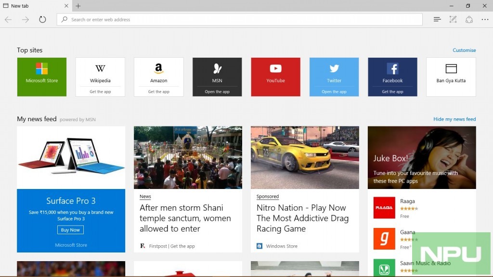Screen dimensions: 493x277
Task: Open the Twitter top site
Action: tap(334, 72)
